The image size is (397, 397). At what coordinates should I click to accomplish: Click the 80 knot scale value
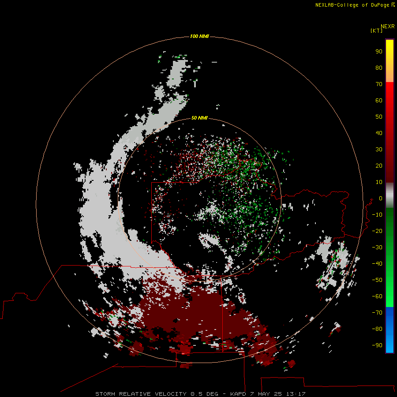[x=379, y=67]
